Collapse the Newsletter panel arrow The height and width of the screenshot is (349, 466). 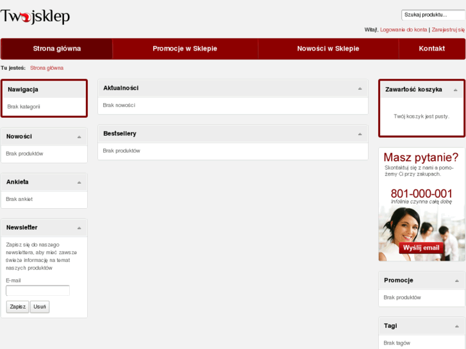tap(79, 227)
